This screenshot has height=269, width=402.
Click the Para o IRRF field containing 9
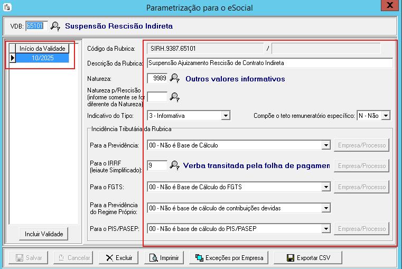click(157, 165)
